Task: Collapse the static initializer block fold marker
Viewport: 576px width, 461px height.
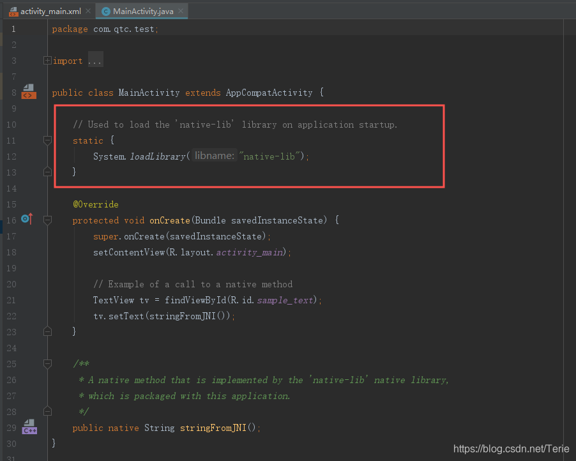Action: click(47, 140)
